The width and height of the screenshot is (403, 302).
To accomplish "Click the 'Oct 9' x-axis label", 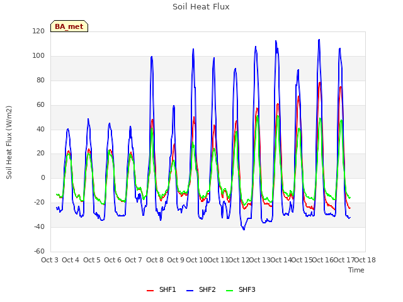I will pos(176,260).
